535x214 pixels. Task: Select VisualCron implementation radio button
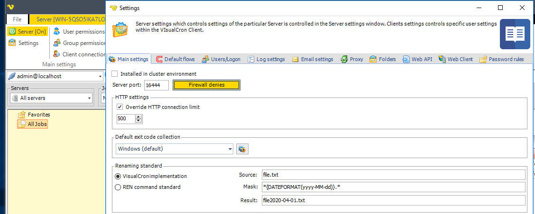pyautogui.click(x=118, y=176)
